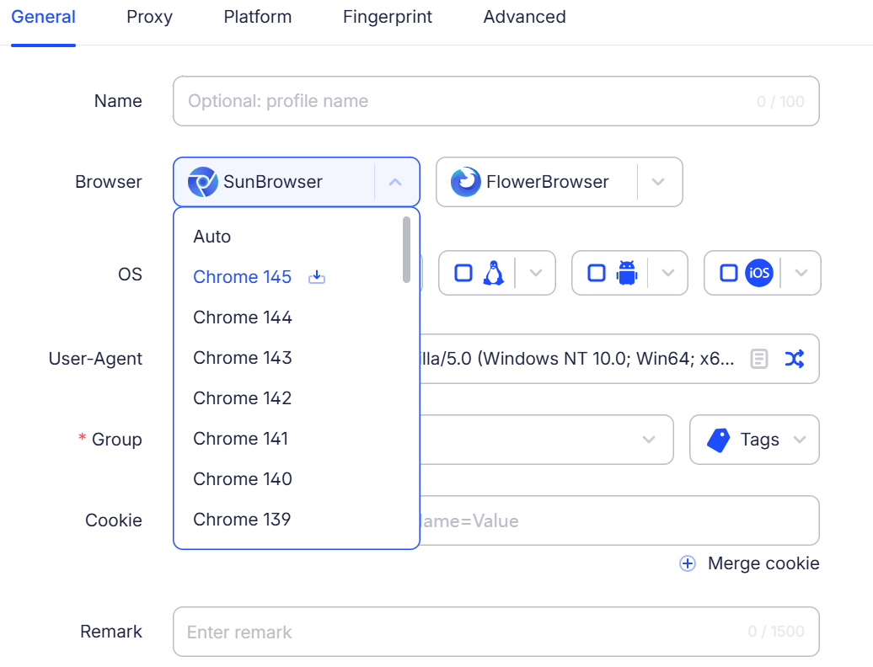
Task: Switch to the Proxy tab
Action: 149,17
